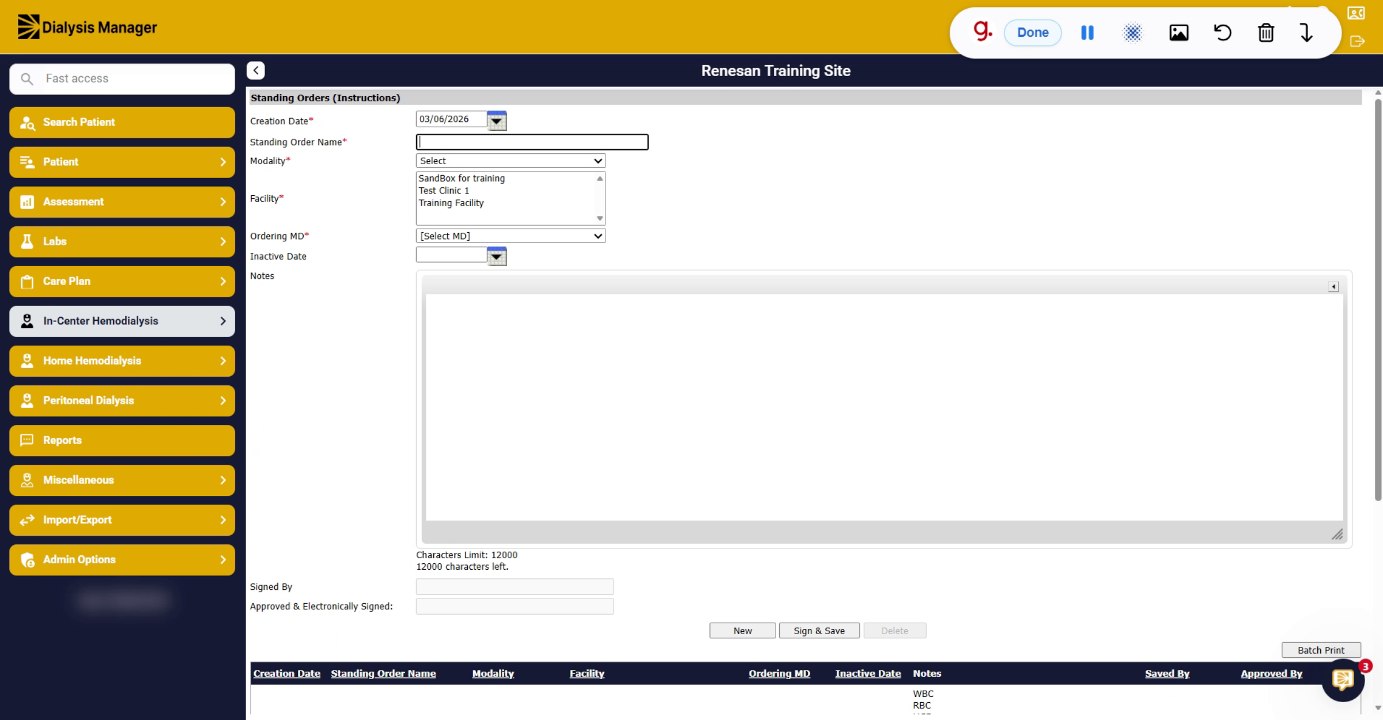
Task: Click the undo arrow icon in recorder toolbar
Action: 1222,33
